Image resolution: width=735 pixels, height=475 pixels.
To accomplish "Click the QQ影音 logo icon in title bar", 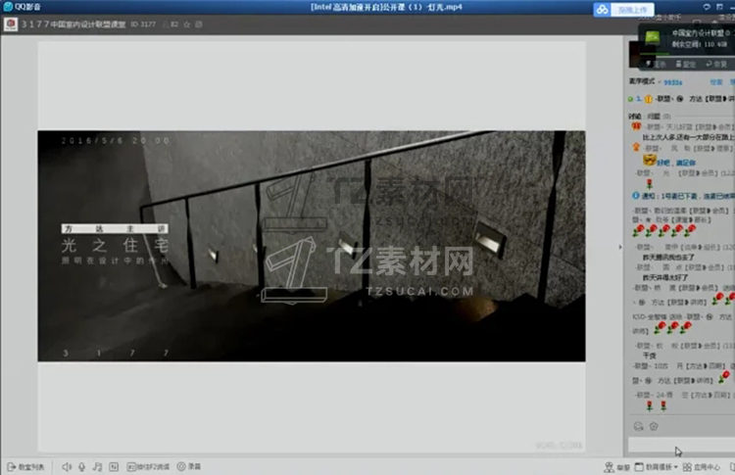I will tap(8, 7).
